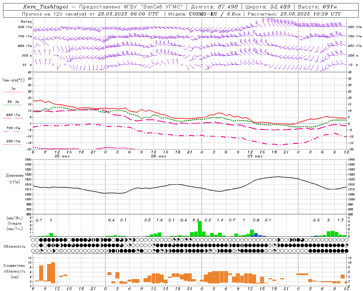Viewport: 363px width, 291px height.
Task: Click the Td 2м dew point legend entry
Action: 13,102
